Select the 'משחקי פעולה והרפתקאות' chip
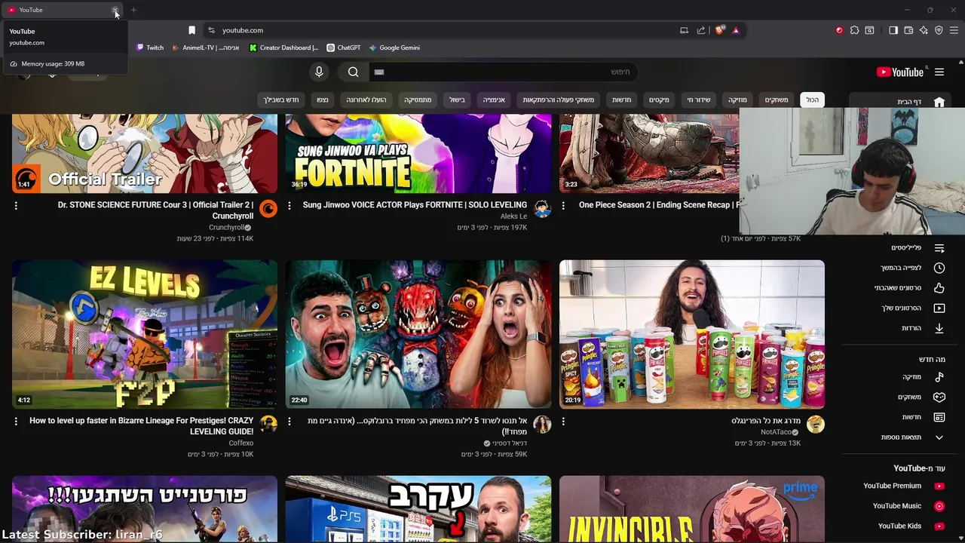This screenshot has height=543, width=965. coord(559,100)
